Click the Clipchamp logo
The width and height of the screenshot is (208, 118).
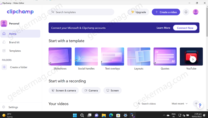[x=20, y=12]
